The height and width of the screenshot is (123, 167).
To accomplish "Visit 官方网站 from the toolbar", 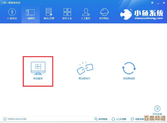I will [104, 14].
